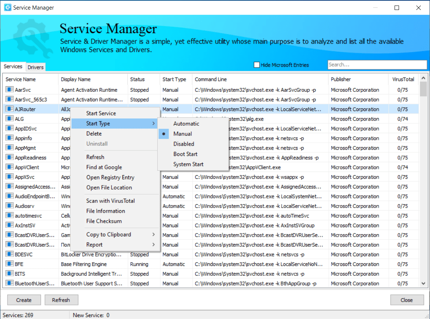Set start type to Disabled

click(x=193, y=144)
